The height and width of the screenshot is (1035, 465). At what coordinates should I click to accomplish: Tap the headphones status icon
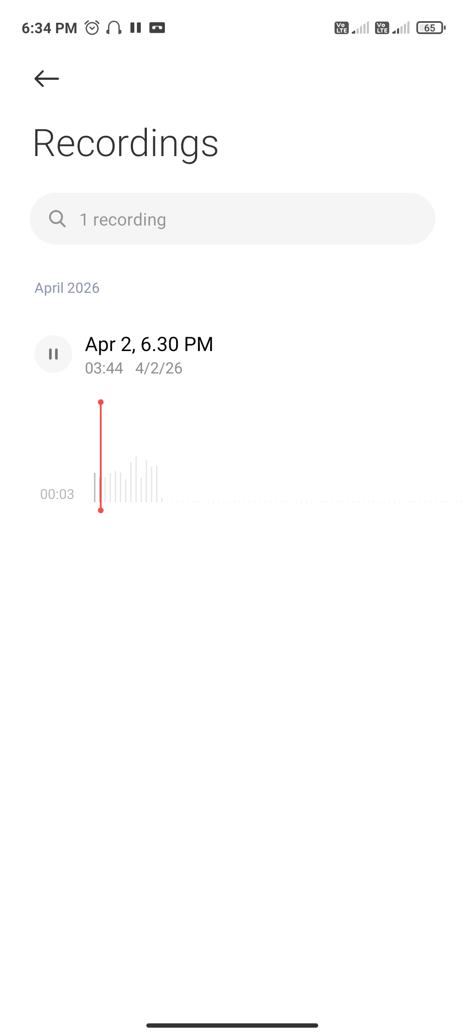114,28
